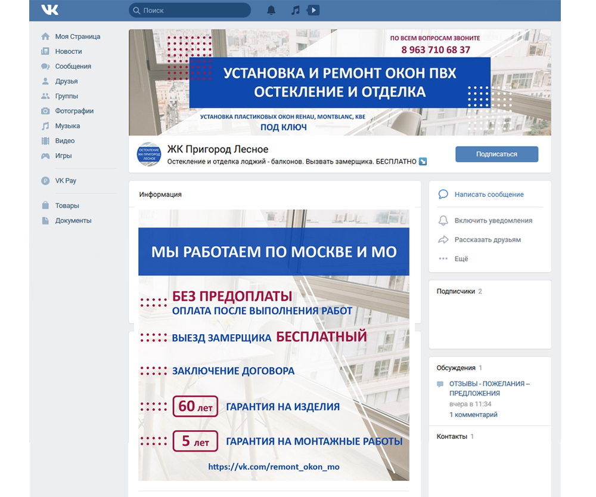Viewport: 596px width, 497px height.
Task: Click the discussion topic comment icon
Action: click(440, 384)
